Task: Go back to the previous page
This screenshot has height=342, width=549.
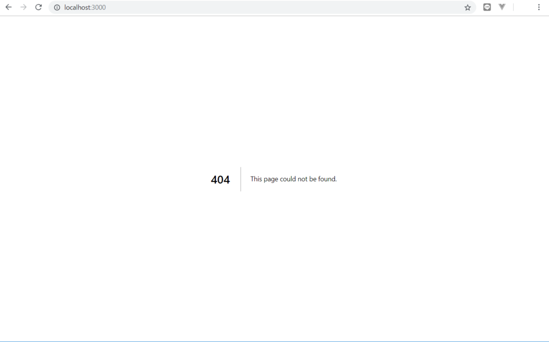Action: point(9,7)
